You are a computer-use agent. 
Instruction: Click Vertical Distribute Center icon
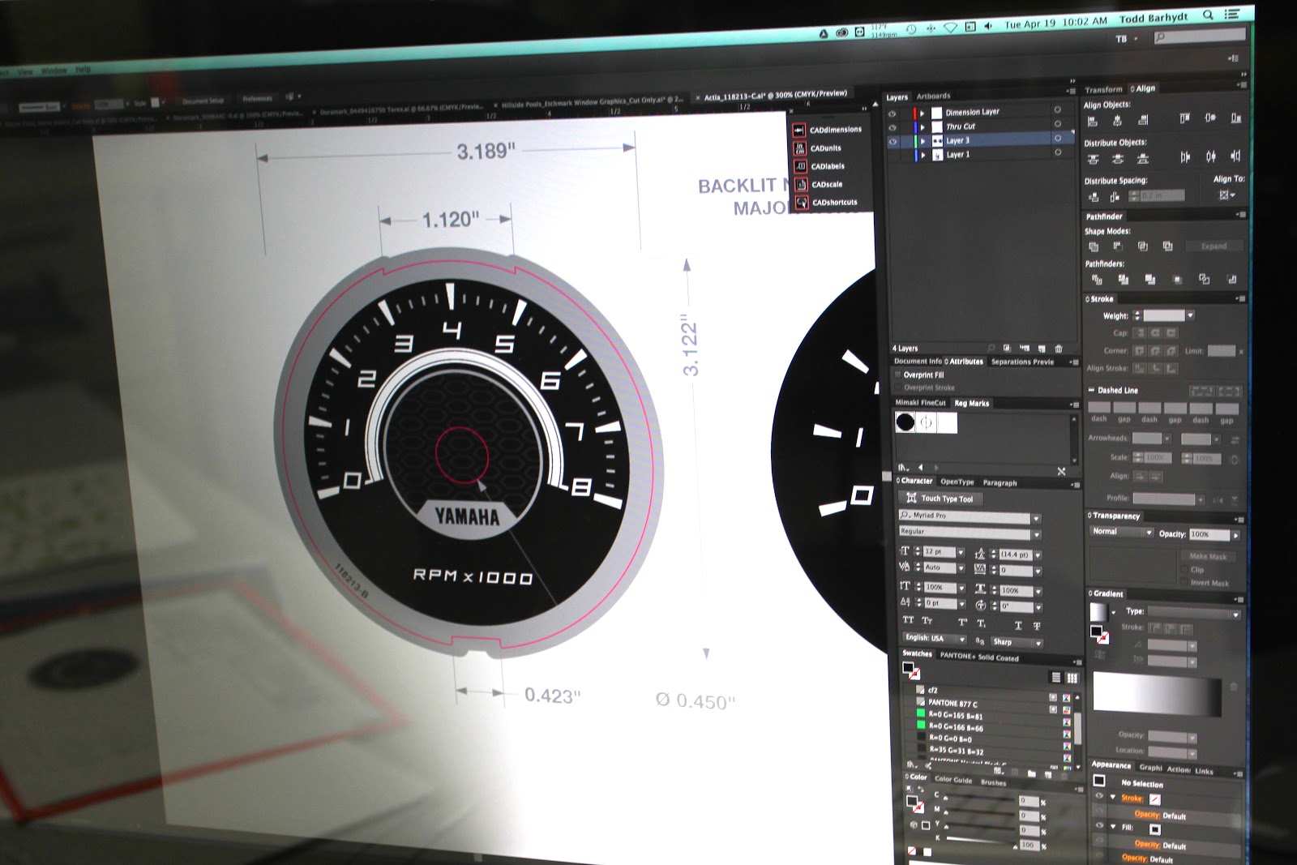[x=1118, y=158]
